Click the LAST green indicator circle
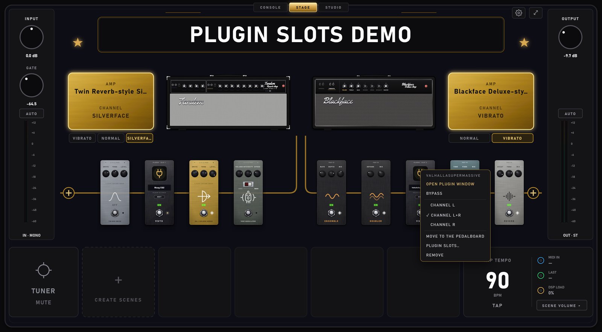The width and height of the screenshot is (602, 332). (x=541, y=275)
